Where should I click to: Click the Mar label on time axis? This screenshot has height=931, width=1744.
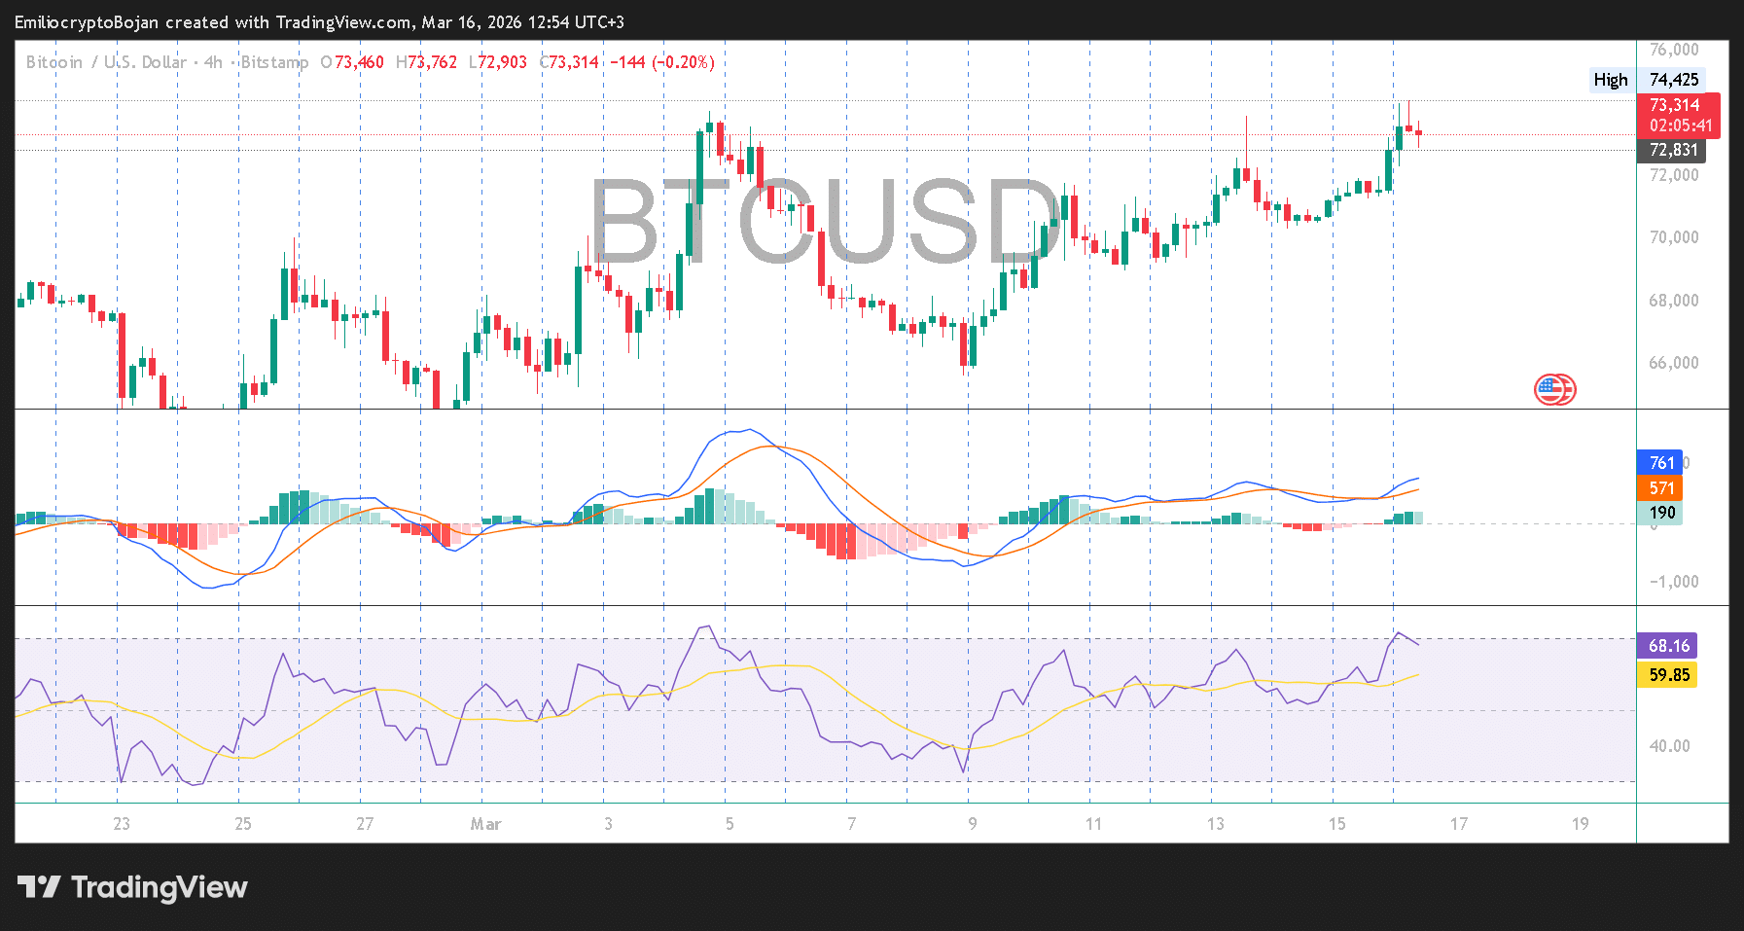tap(485, 824)
